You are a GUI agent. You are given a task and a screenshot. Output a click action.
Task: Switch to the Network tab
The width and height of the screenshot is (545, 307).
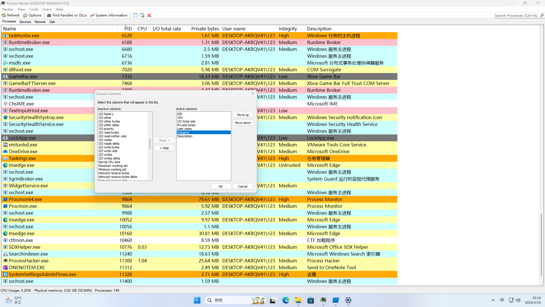tap(40, 22)
